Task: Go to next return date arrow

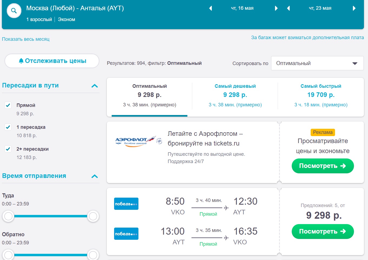Action: [354, 8]
